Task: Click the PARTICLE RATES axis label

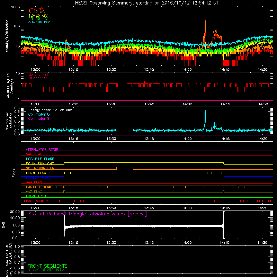Action: tap(9, 87)
